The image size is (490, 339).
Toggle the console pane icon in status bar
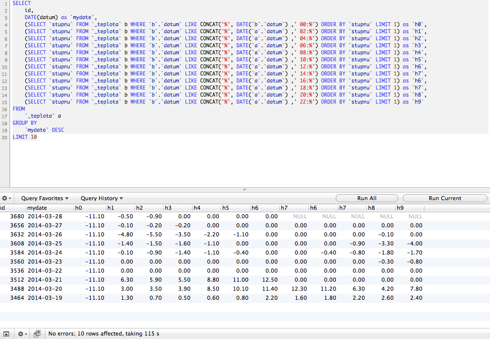(6, 334)
